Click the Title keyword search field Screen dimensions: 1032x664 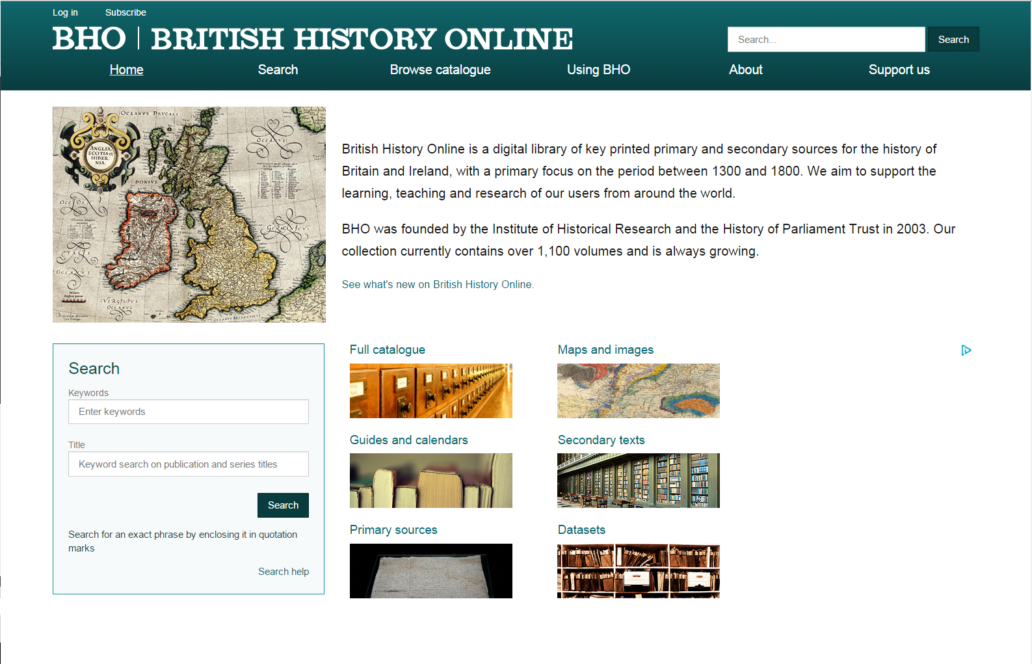coord(188,464)
